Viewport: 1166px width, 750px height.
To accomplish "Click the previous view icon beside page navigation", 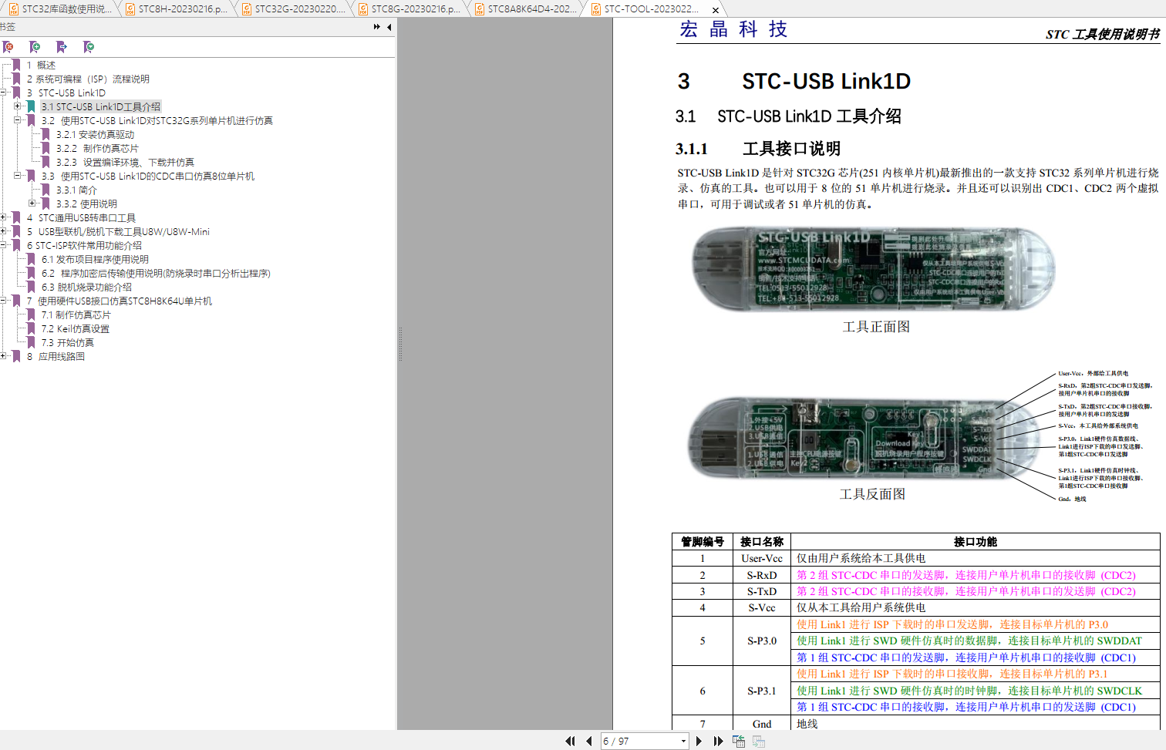I will tap(739, 741).
